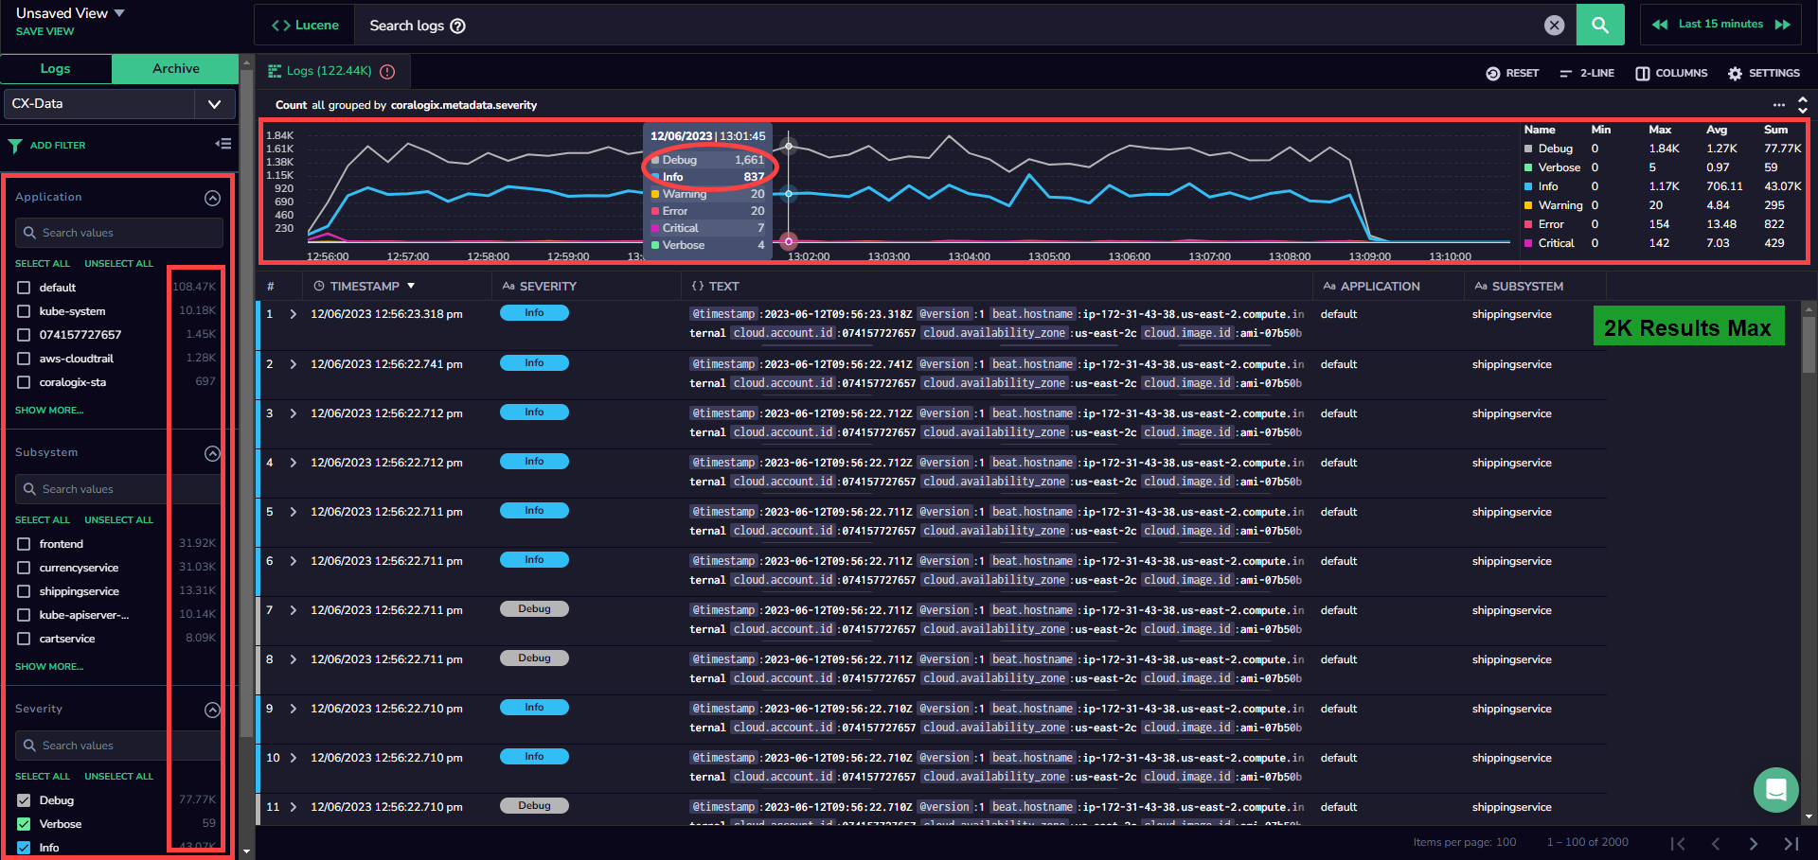Uncheck the Debug severity checkbox
Image resolution: width=1818 pixels, height=860 pixels.
(24, 800)
